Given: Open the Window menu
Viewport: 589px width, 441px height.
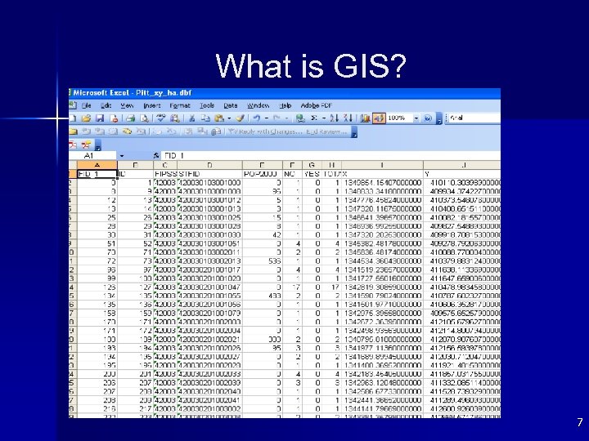Looking at the screenshot, I should point(258,105).
